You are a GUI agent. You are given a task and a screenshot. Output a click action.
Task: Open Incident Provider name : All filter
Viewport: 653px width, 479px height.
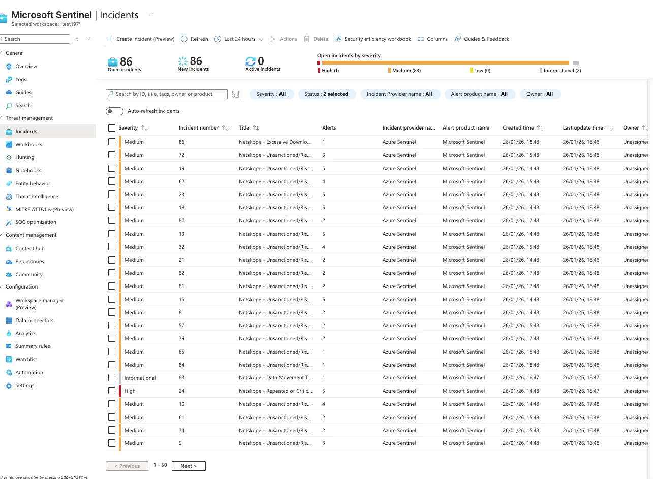click(399, 94)
